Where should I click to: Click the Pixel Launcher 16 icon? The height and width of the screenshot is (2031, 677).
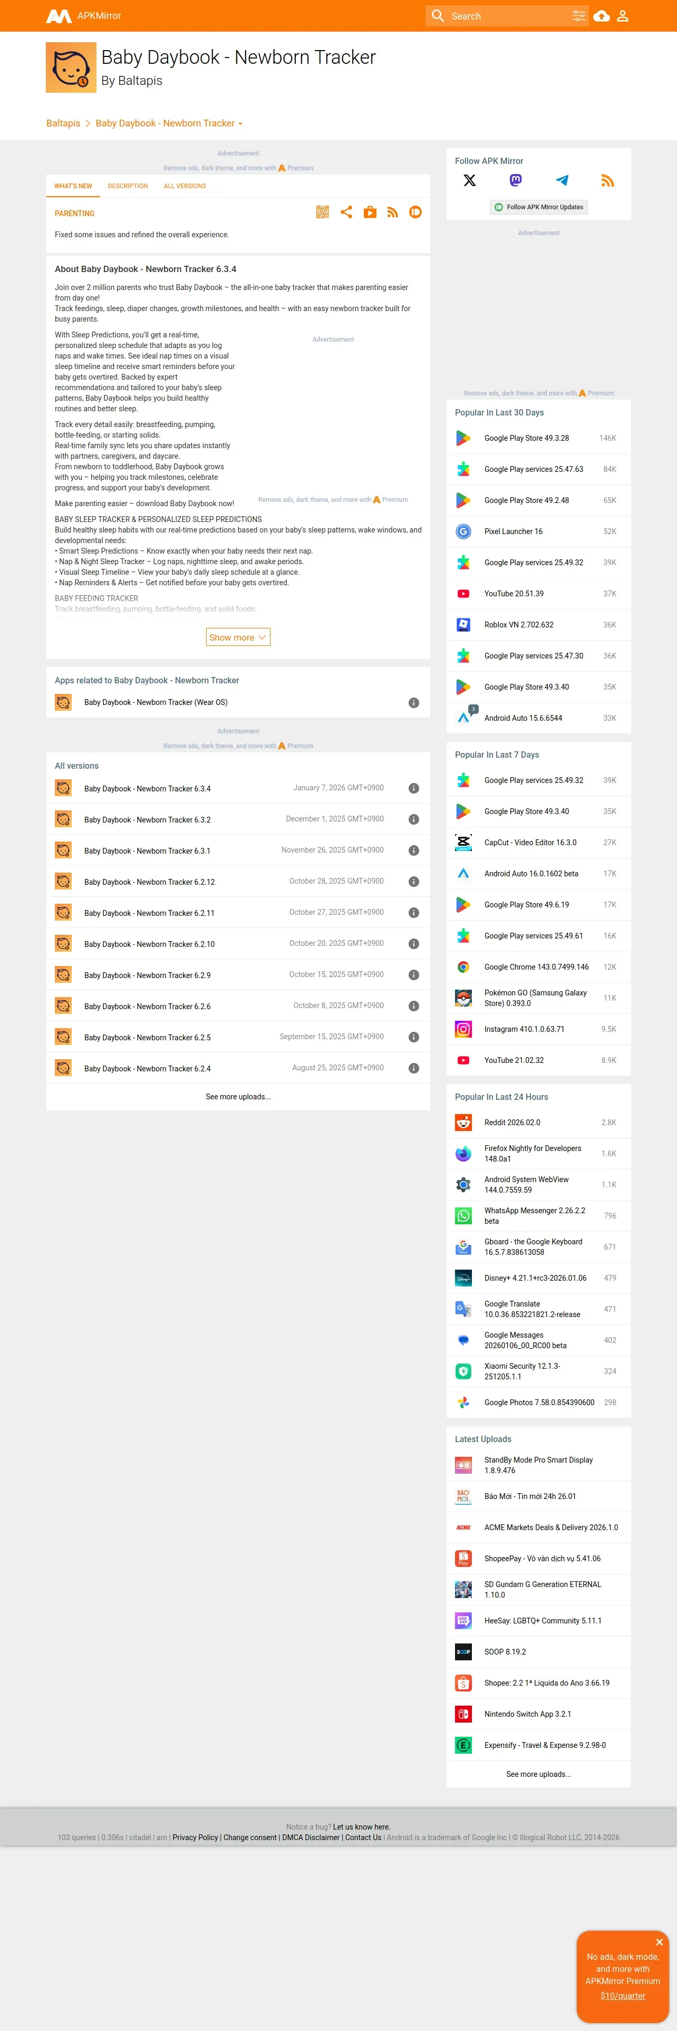[x=463, y=531]
